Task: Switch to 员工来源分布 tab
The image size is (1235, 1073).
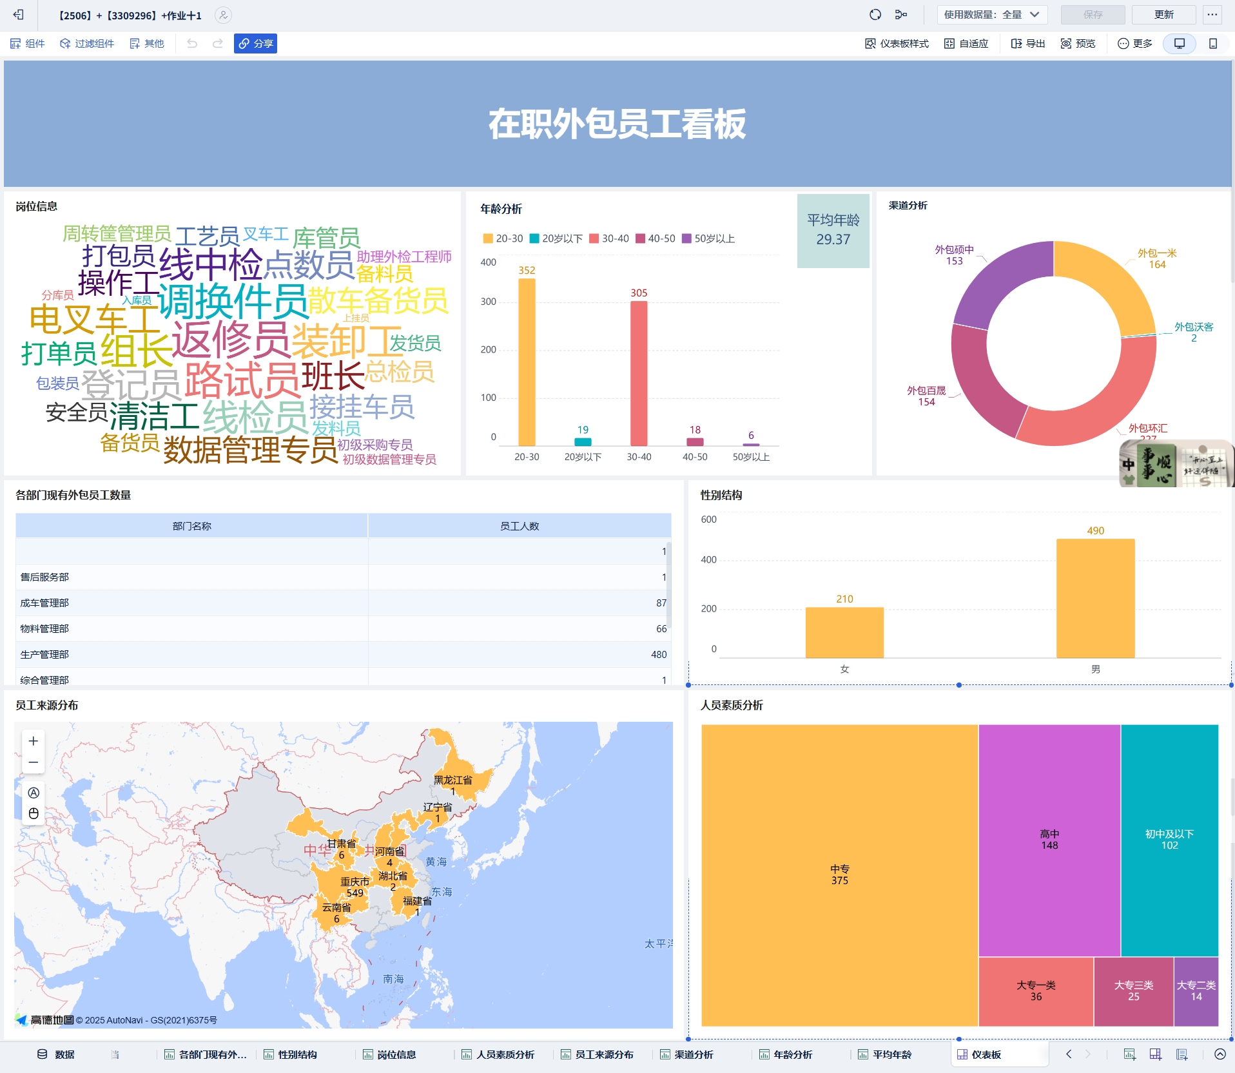Action: (x=597, y=1054)
